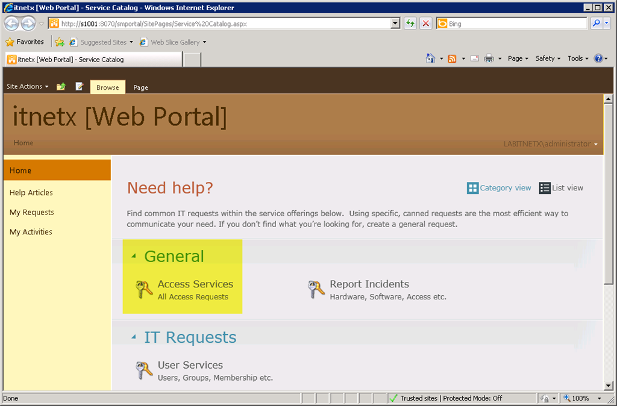Open the Page ribbon tab
Viewport: 617px width, 406px height.
[140, 87]
